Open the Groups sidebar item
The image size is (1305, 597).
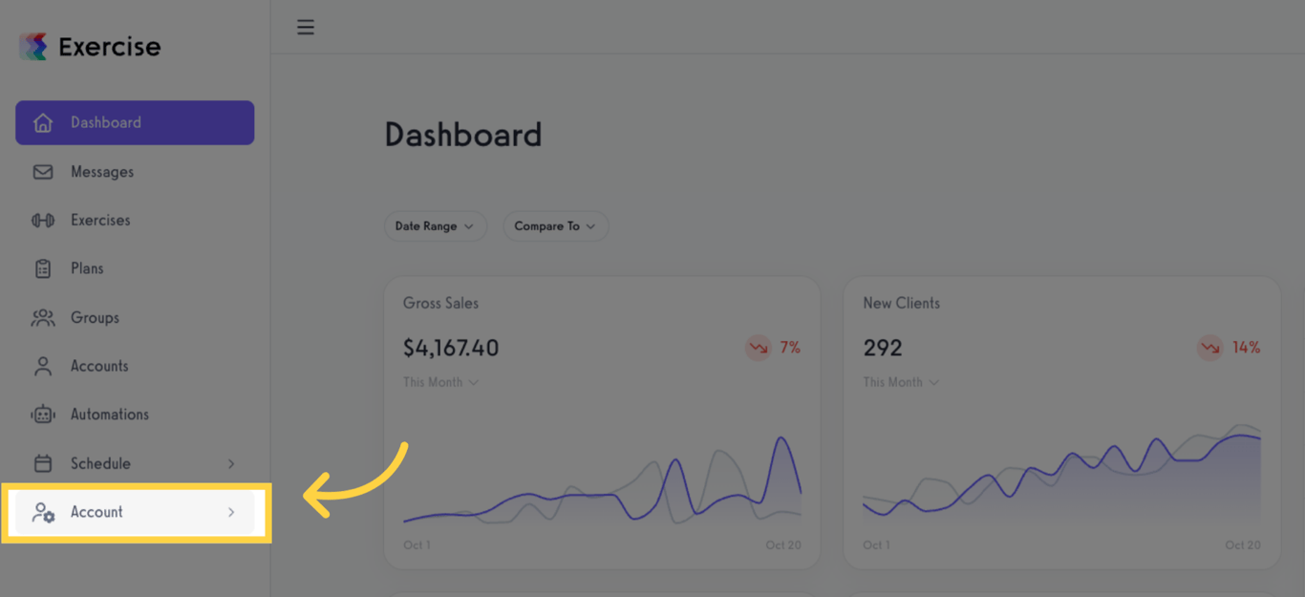135,318
